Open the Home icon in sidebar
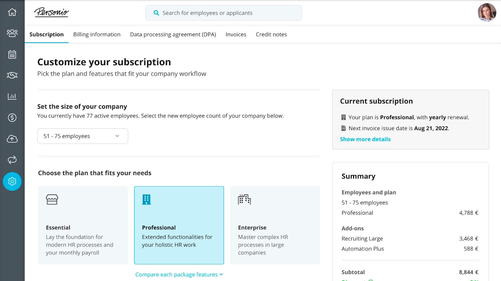 coord(12,12)
